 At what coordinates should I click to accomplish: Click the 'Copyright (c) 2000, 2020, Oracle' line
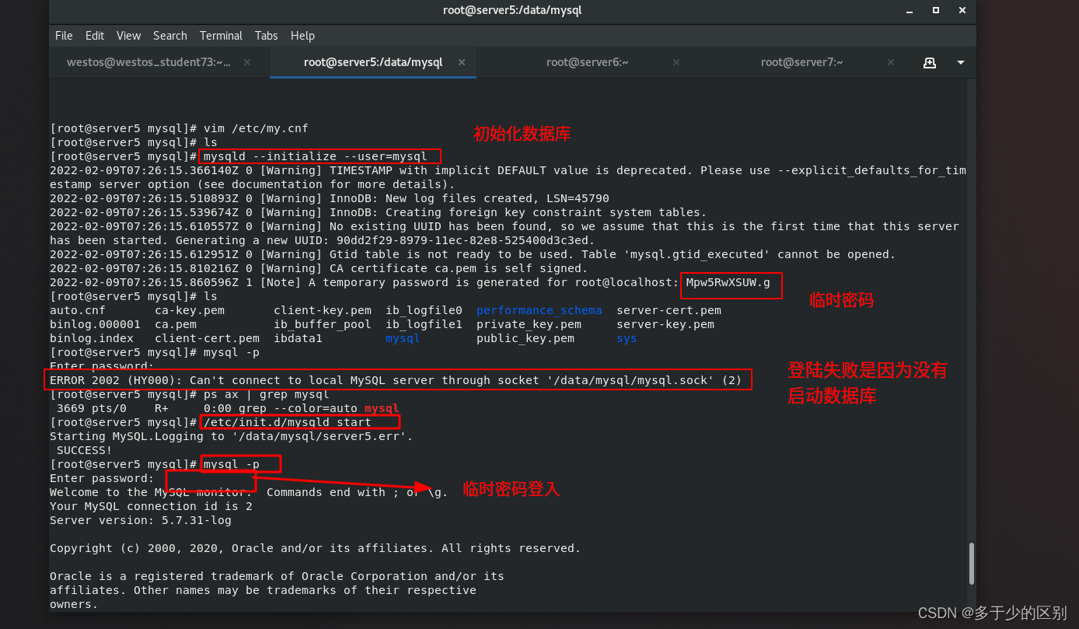[316, 548]
